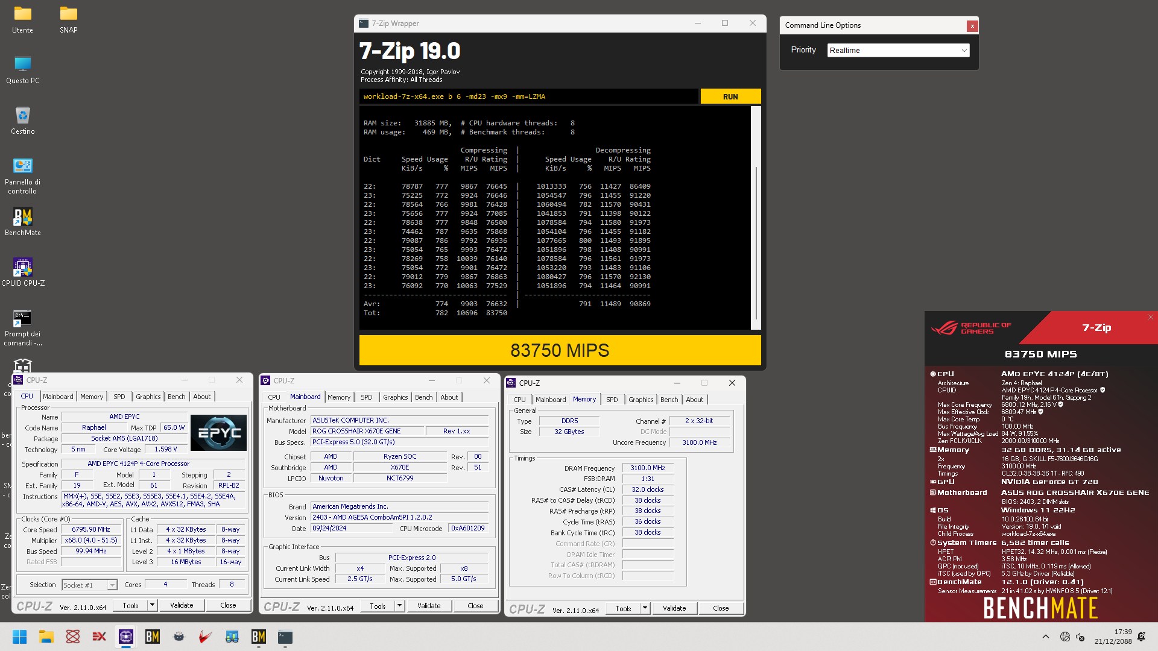This screenshot has width=1158, height=651.
Task: Click the BIOS date 09/24/2024 field
Action: (x=351, y=529)
